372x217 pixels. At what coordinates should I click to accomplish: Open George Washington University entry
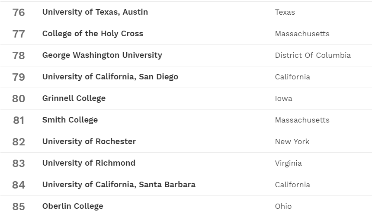click(102, 55)
